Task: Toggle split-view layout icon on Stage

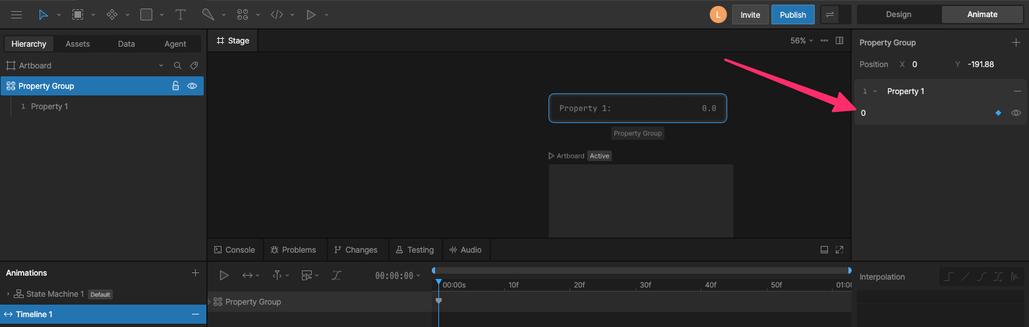Action: tap(839, 41)
